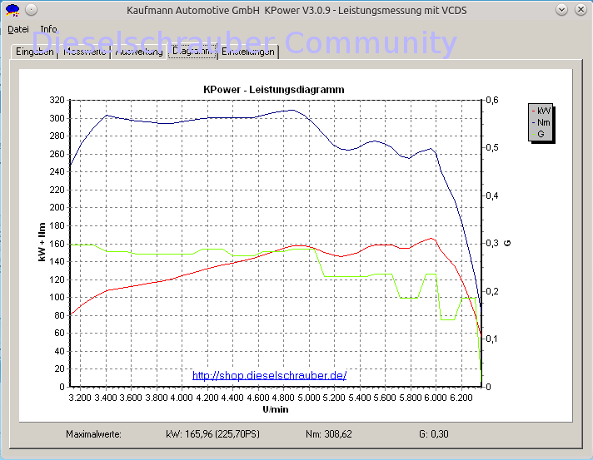Click the chart title KPower - Leistungsdiagramm

(x=274, y=90)
